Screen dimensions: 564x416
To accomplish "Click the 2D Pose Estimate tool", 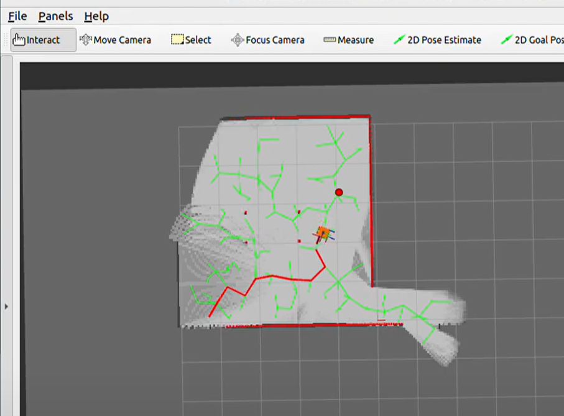I will (438, 40).
